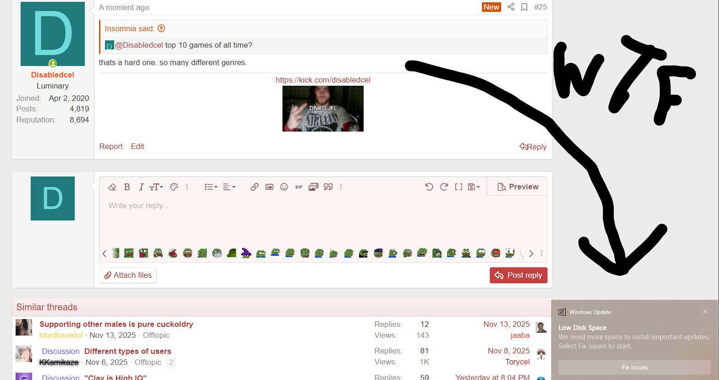The image size is (719, 380).
Task: Open the smilies emoji picker
Action: point(284,187)
